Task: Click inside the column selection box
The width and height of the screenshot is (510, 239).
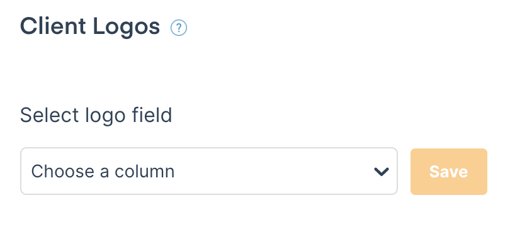Action: pyautogui.click(x=209, y=171)
